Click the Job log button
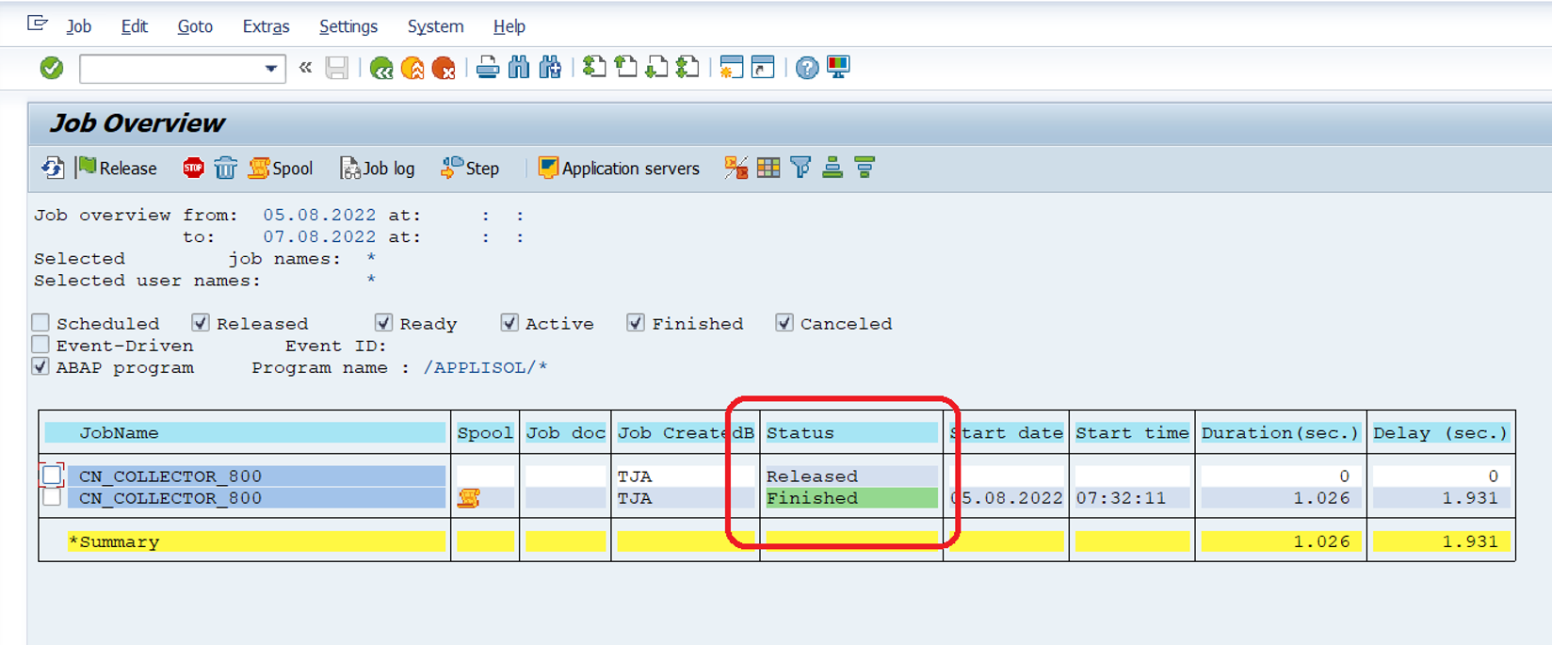 pos(377,168)
